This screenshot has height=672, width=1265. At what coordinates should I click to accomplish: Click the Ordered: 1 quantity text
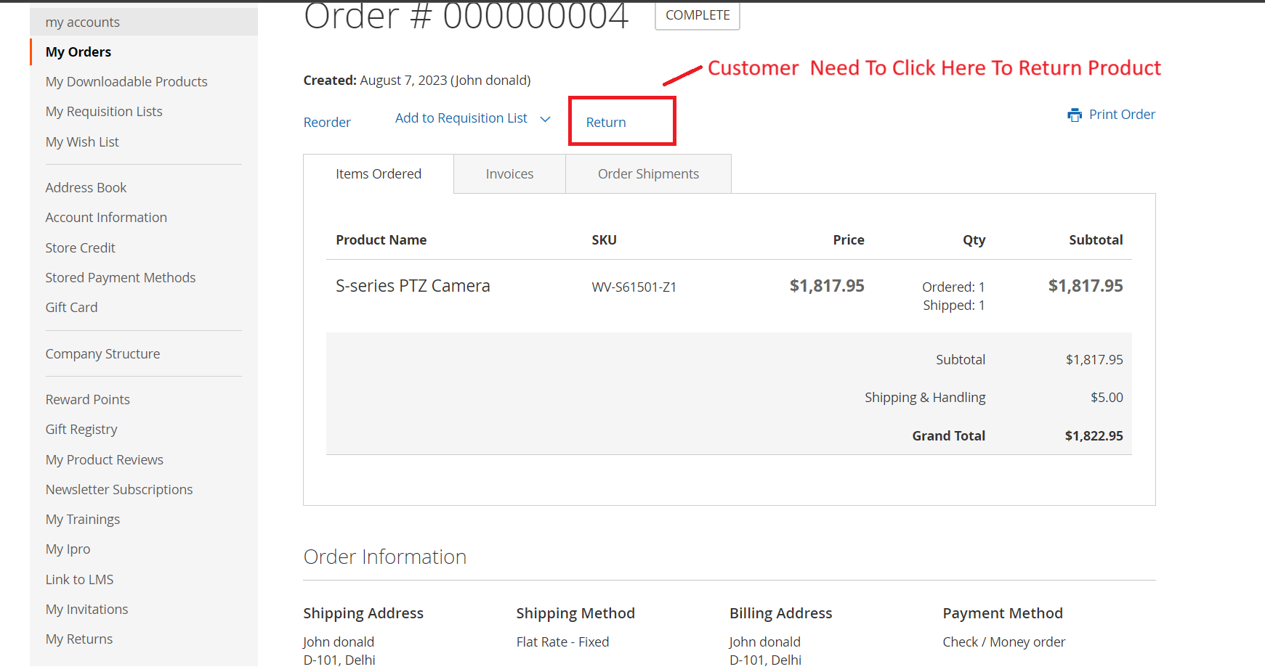click(953, 287)
